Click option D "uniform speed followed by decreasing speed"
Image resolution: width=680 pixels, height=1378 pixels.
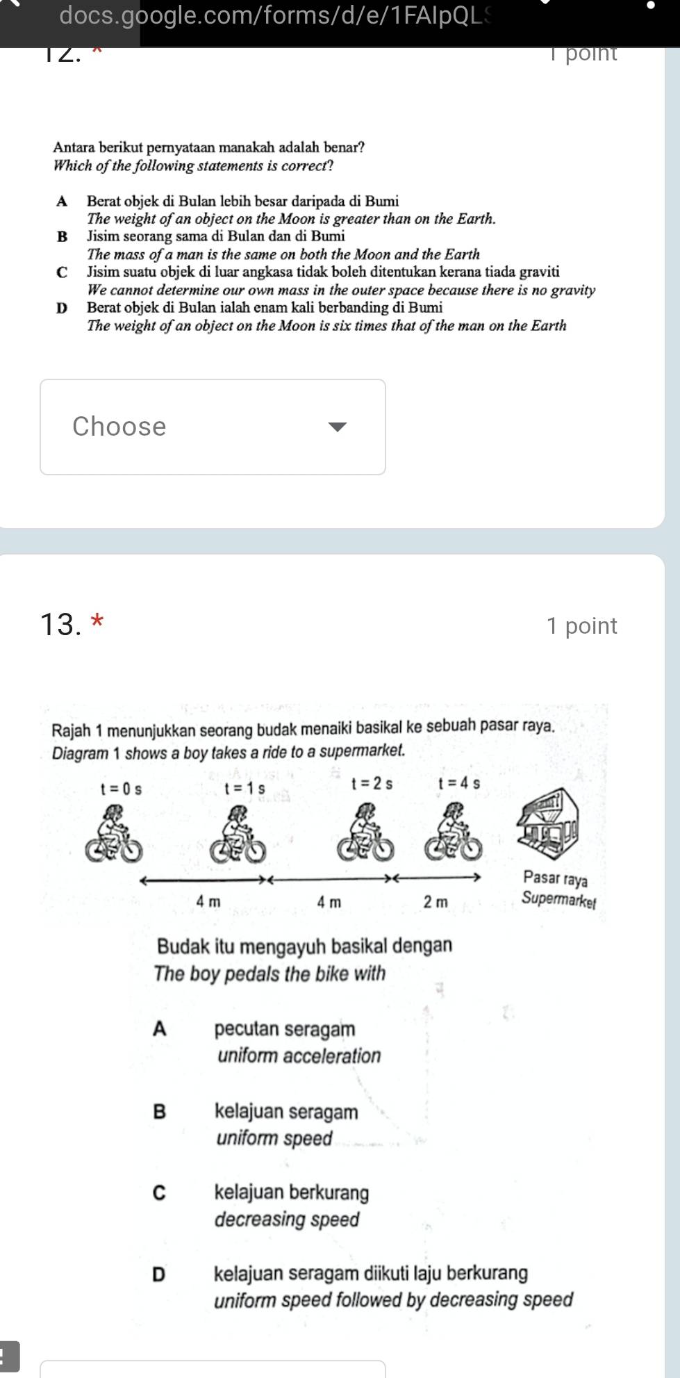tap(393, 1300)
